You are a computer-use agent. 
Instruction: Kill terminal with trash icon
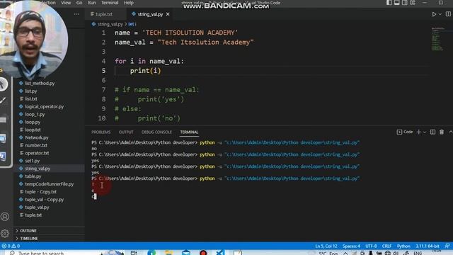tap(442, 132)
